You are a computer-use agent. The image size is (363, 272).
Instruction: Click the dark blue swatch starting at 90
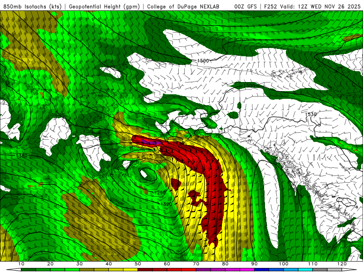coord(262,270)
